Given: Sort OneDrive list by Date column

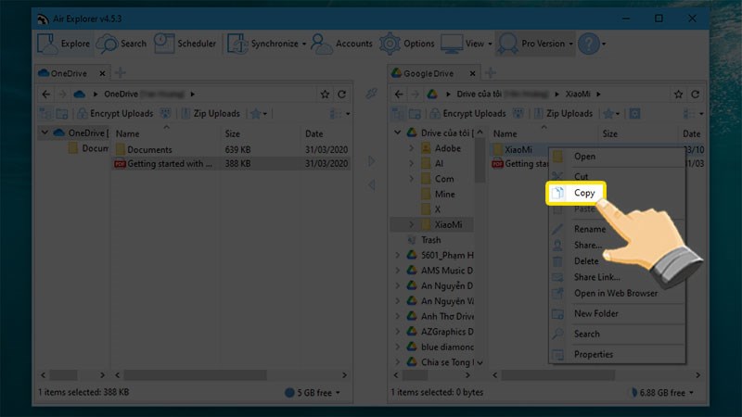Looking at the screenshot, I should click(313, 133).
